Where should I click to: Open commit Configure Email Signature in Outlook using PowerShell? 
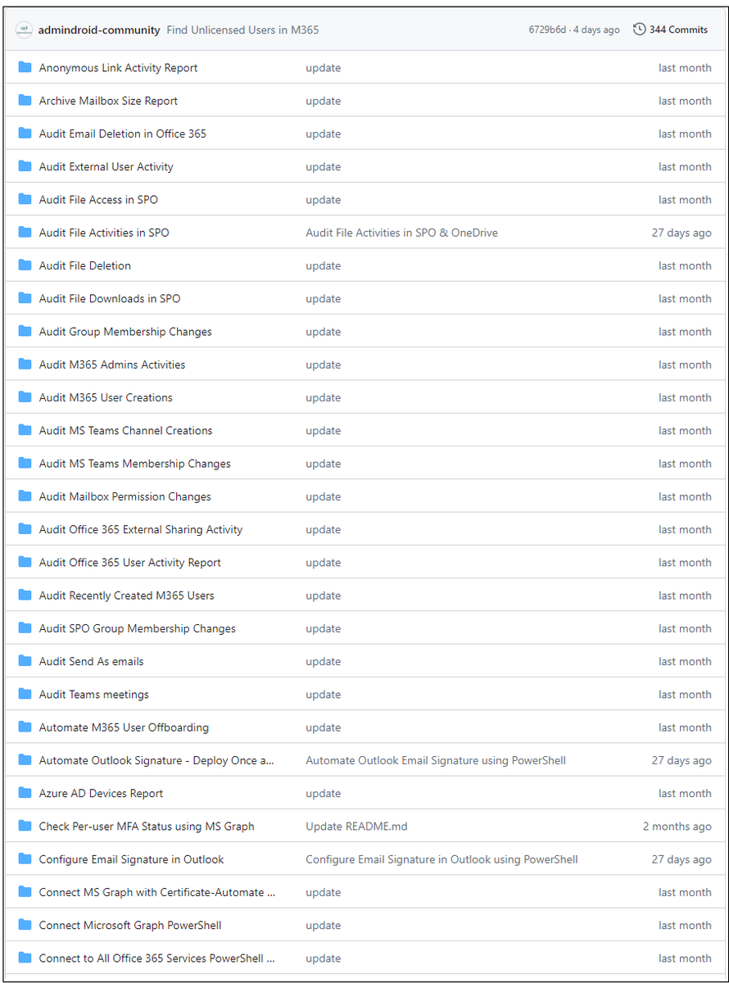coord(441,859)
